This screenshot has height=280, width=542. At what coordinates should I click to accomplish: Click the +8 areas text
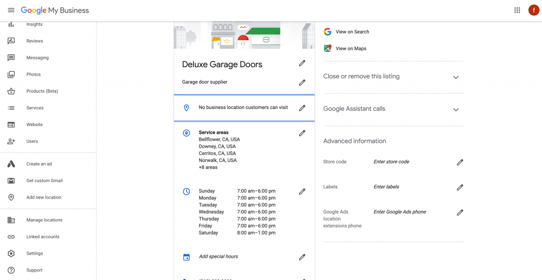tap(208, 167)
